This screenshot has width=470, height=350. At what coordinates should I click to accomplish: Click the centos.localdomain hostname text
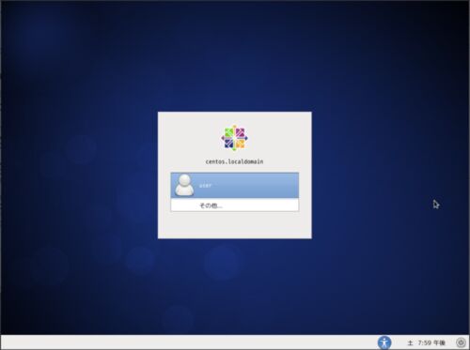[234, 161]
